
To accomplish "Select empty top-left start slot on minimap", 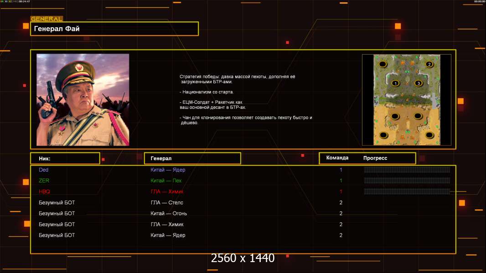I will pyautogui.click(x=383, y=64).
